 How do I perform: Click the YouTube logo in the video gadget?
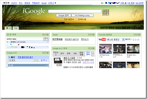(102, 39)
